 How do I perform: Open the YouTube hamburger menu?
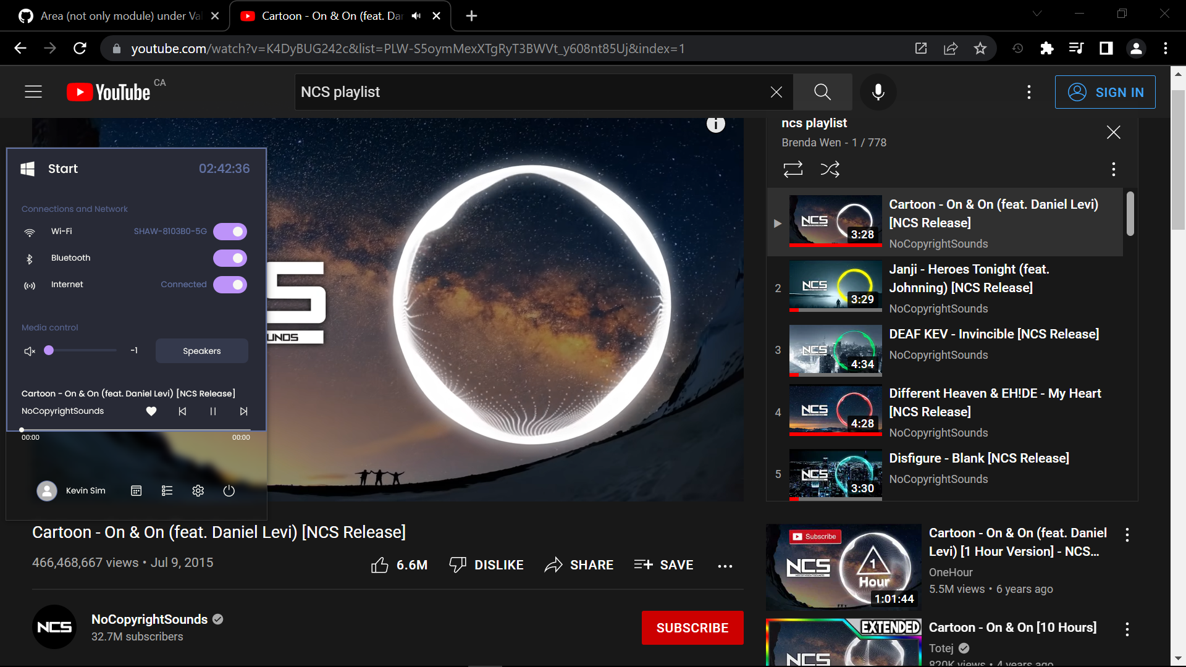pyautogui.click(x=33, y=91)
